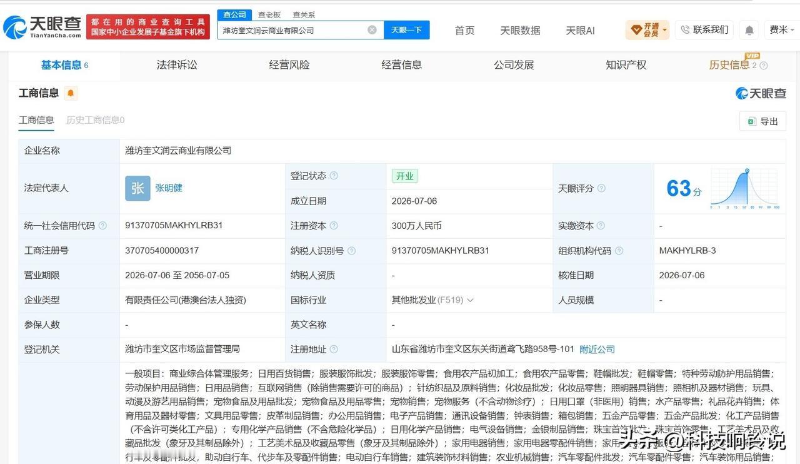Expand the 开通会员 membership dropdown
Viewport: 800px width, 464px height.
647,29
